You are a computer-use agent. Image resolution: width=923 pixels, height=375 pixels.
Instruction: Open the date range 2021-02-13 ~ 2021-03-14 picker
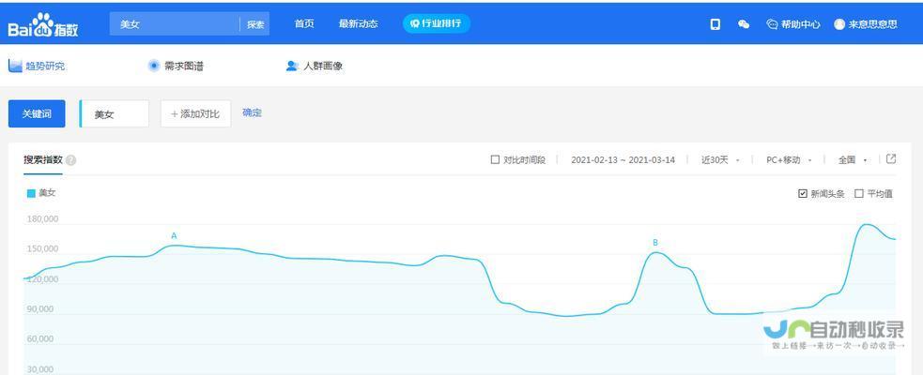coord(623,160)
